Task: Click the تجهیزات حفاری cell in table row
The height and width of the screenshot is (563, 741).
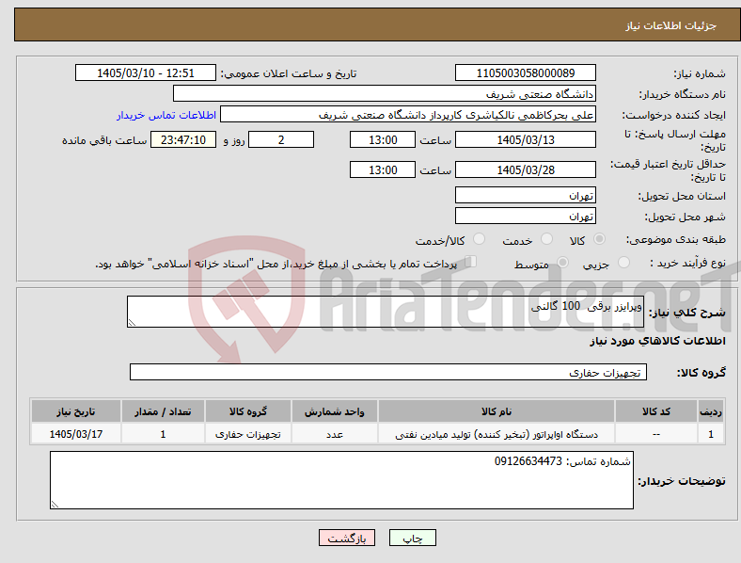Action: pos(248,434)
